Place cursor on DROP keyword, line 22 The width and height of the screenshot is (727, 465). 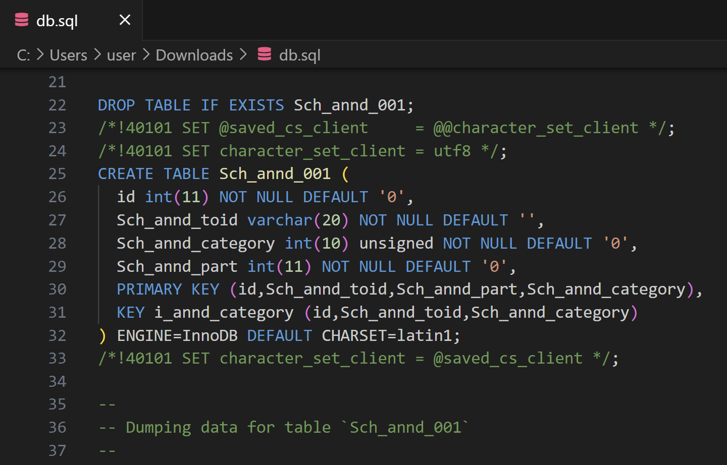click(117, 105)
